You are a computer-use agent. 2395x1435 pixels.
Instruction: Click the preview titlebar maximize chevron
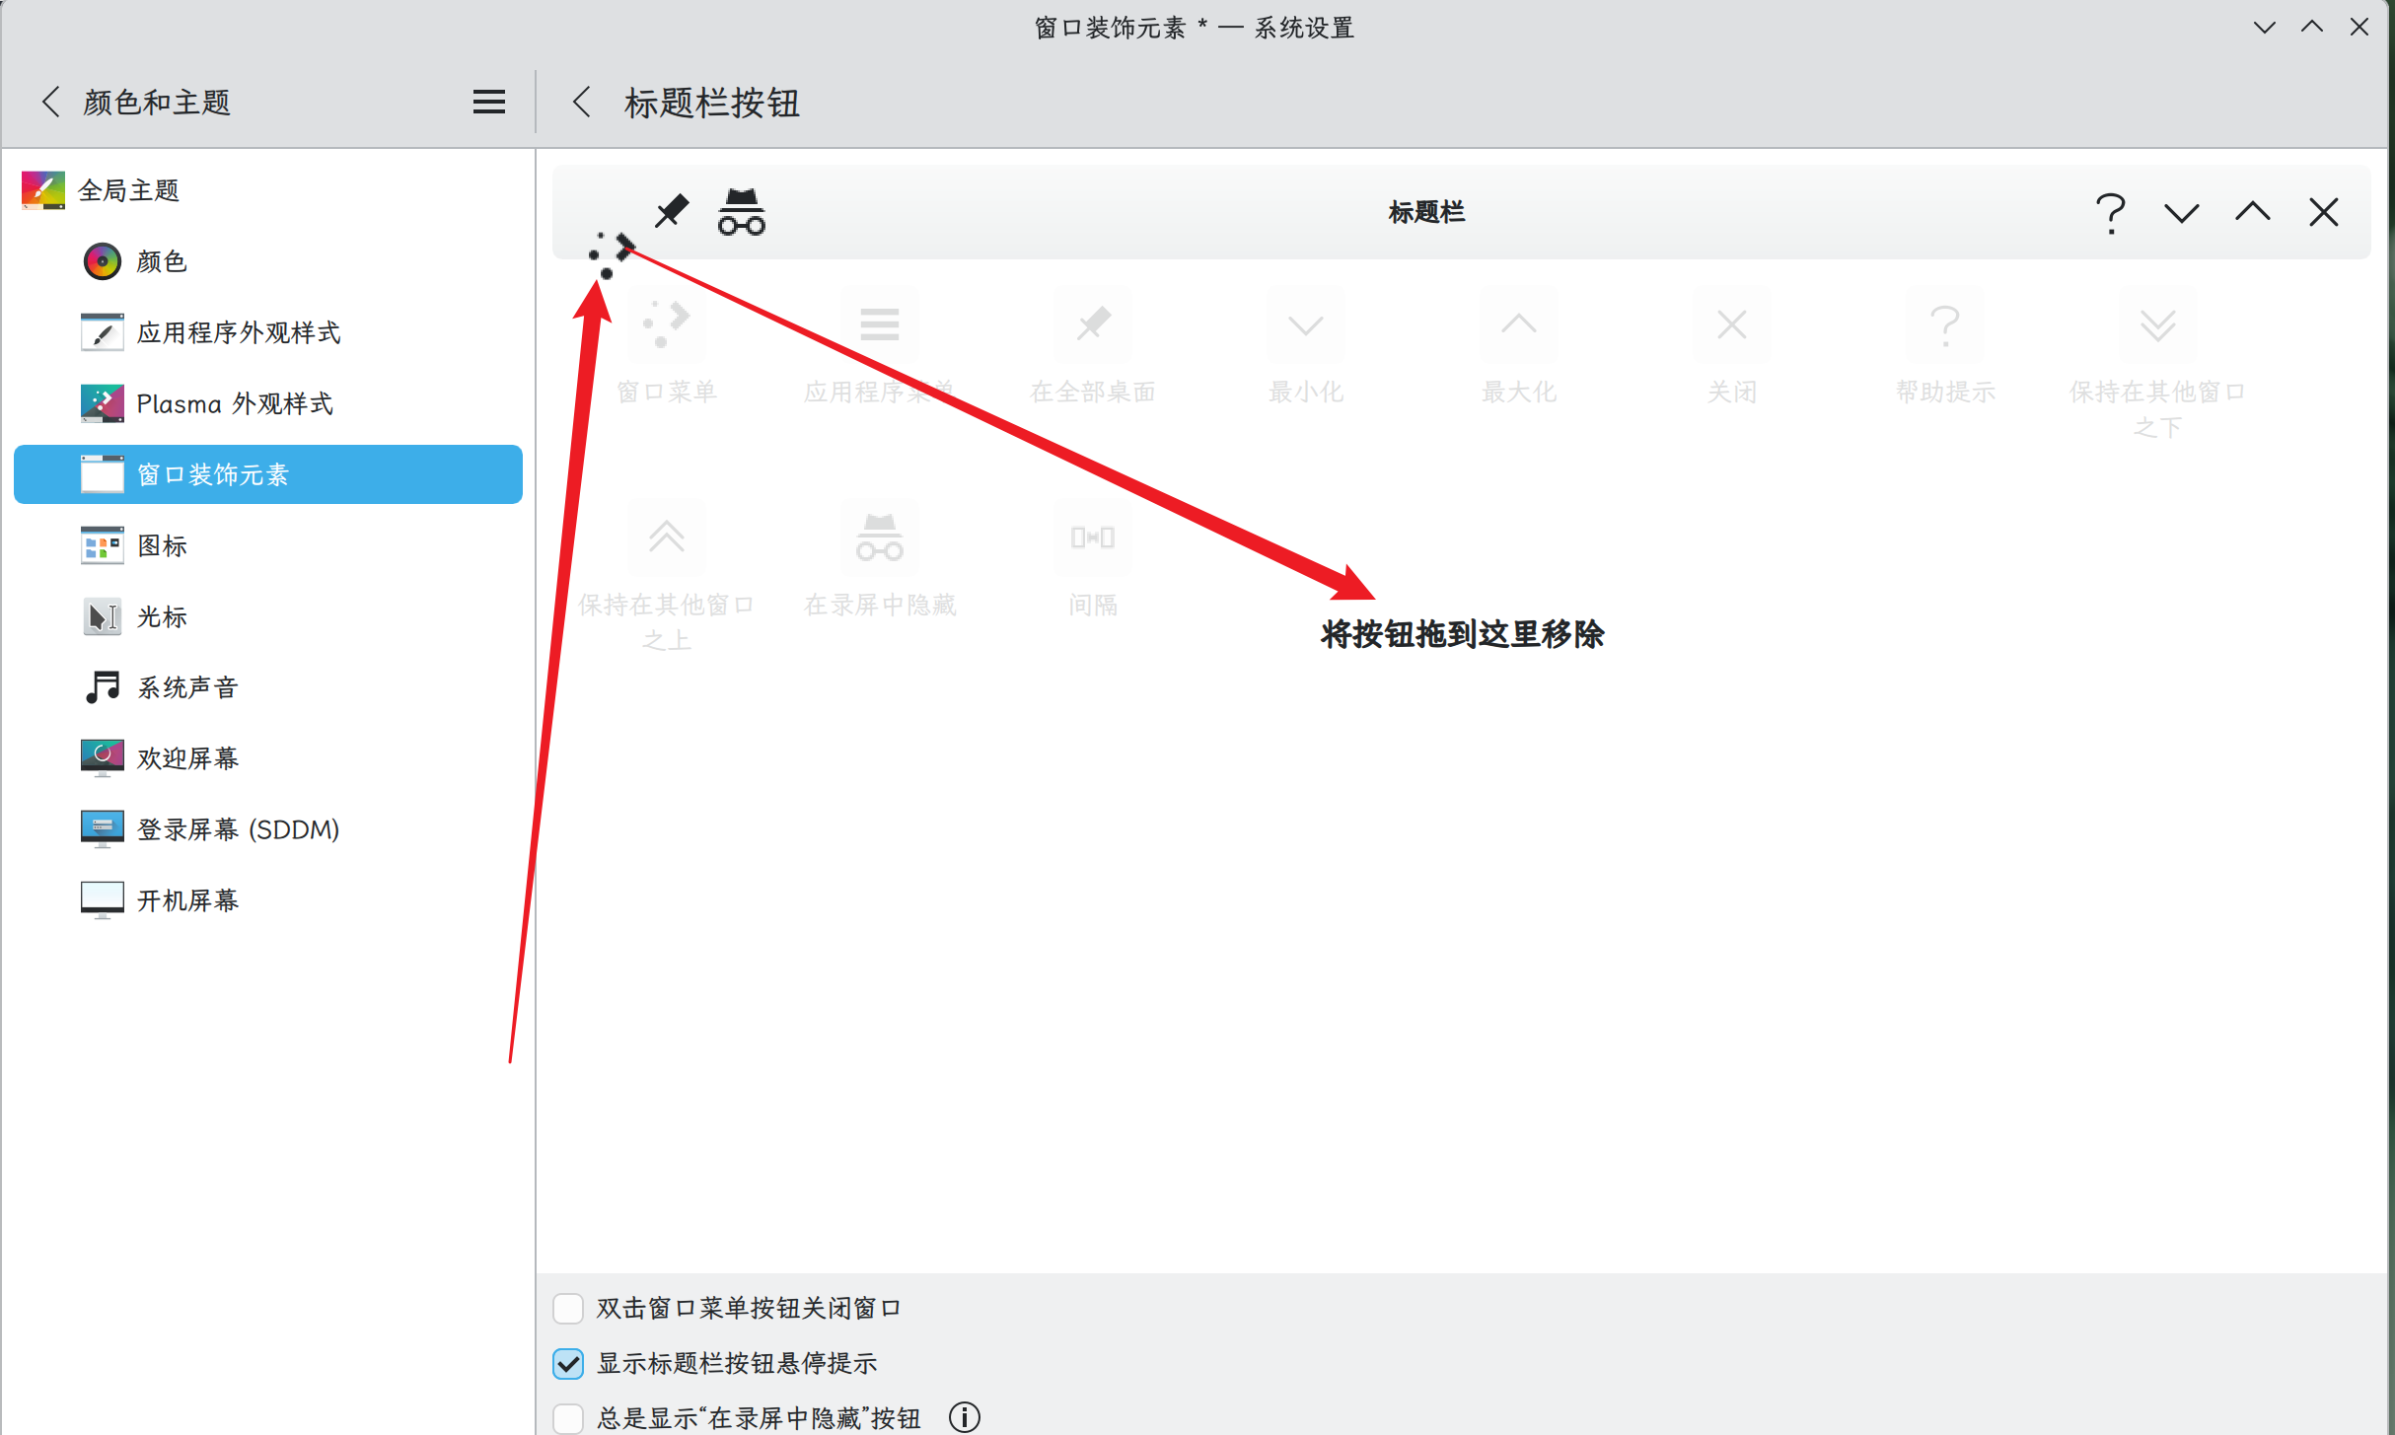[x=2252, y=212]
